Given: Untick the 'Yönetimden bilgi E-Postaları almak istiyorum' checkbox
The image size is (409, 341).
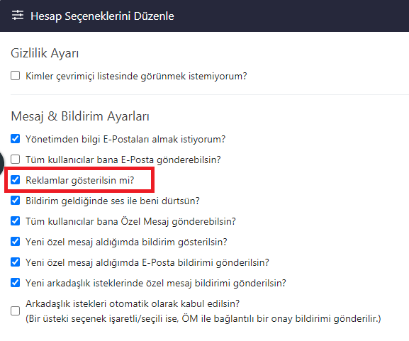Looking at the screenshot, I should [15, 139].
